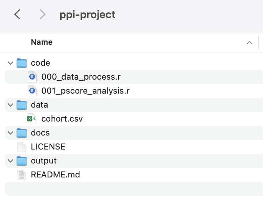Collapse the code folder disclosure triangle

pos(10,63)
